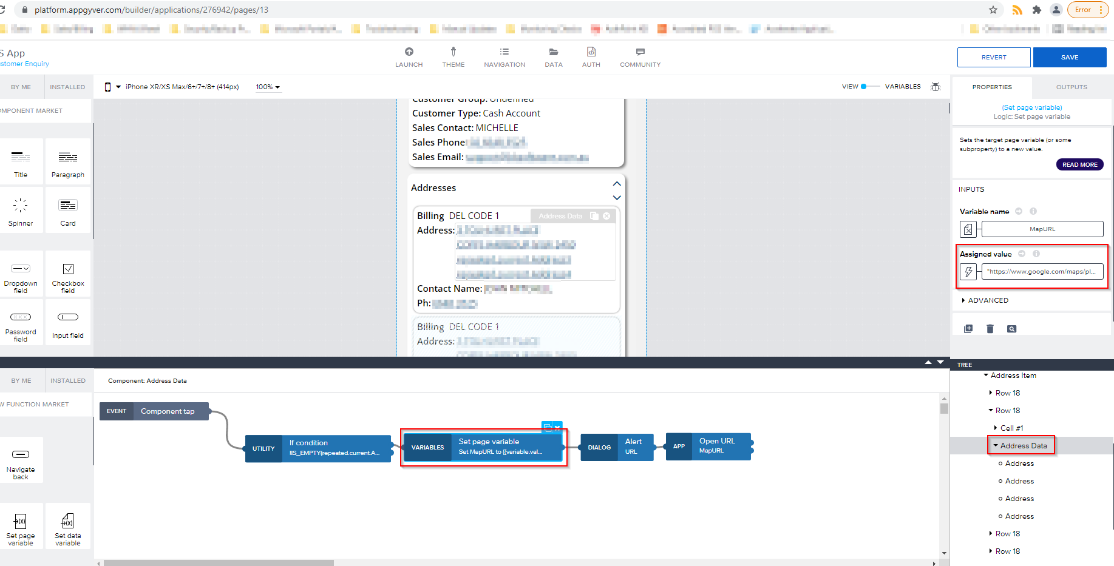Bookmark this page with the star icon

993,10
